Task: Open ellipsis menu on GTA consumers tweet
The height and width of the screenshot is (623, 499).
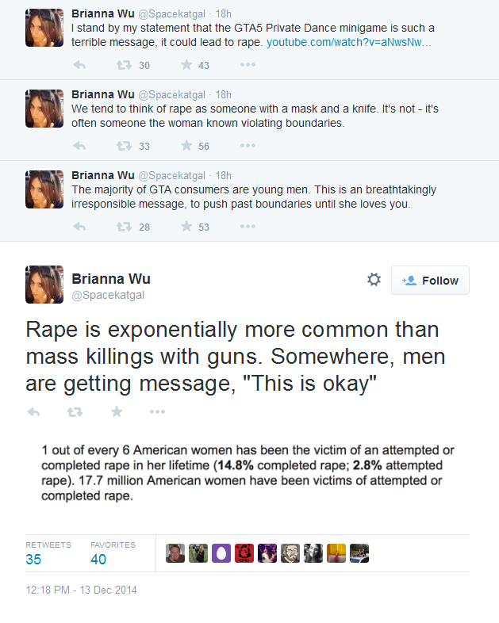Action: point(248,226)
